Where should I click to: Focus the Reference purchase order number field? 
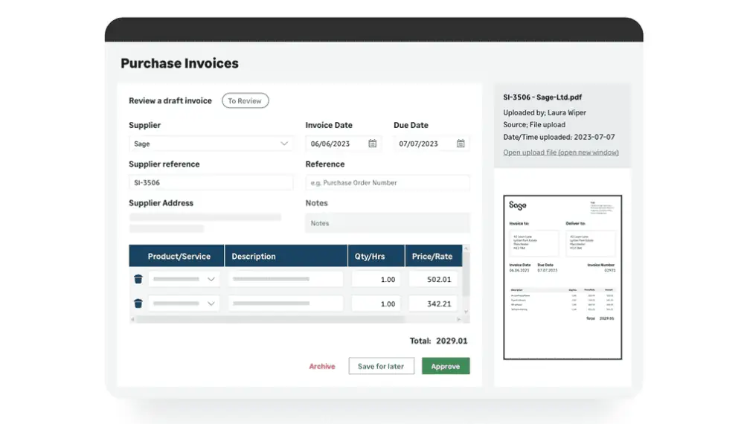(388, 182)
